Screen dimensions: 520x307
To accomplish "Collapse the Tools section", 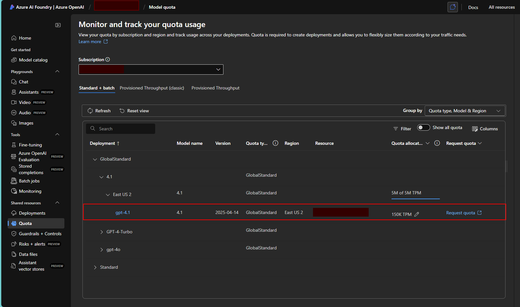I will pos(57,135).
